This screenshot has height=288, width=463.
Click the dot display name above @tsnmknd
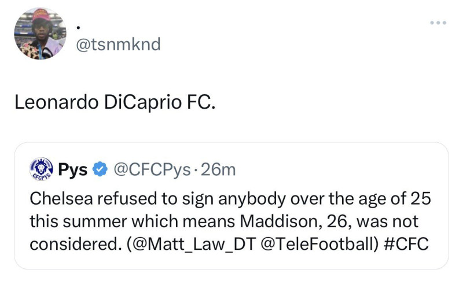point(78,28)
